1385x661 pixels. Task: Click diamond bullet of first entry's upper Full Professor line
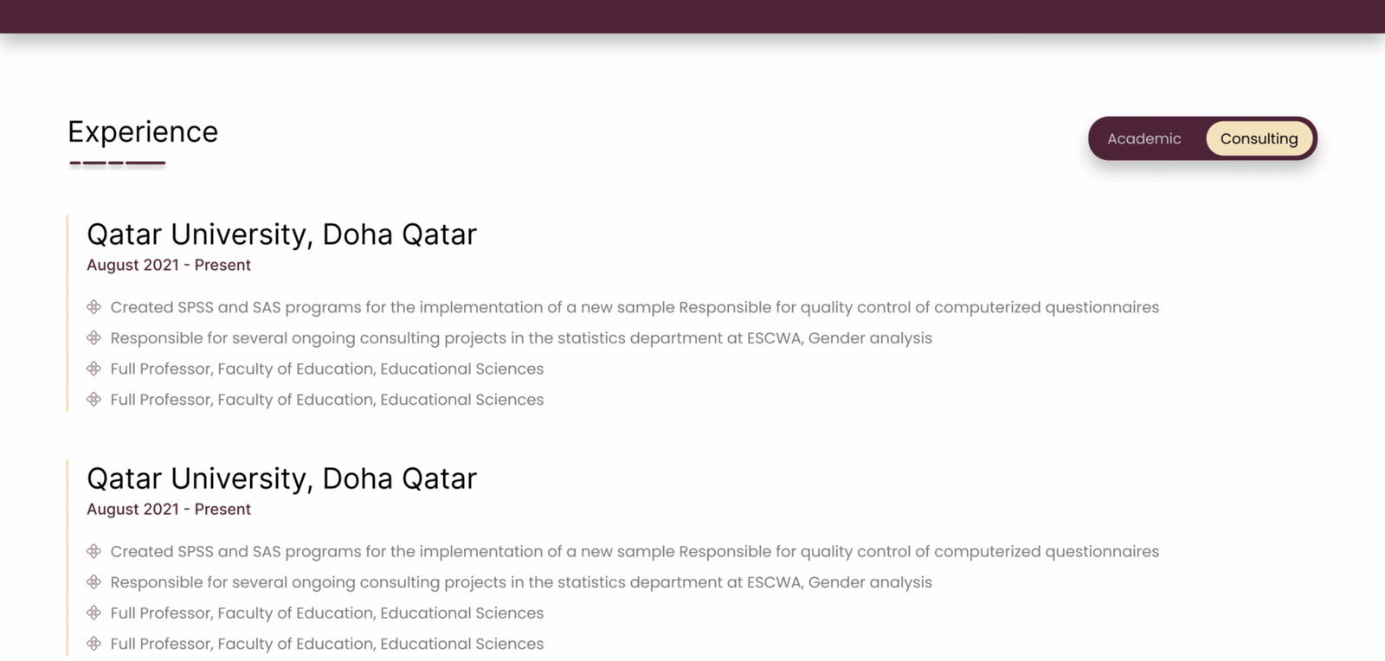(93, 369)
